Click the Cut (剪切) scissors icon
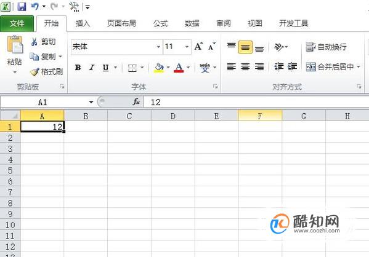 coord(34,42)
